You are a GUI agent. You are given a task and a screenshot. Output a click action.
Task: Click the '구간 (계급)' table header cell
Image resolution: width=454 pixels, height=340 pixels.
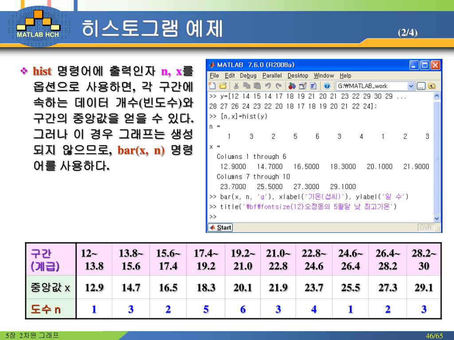pyautogui.click(x=51, y=259)
